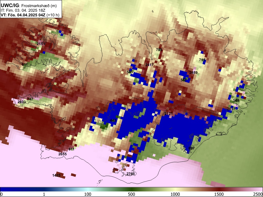
Task: Click the map value '2763'
Action: 131,174
